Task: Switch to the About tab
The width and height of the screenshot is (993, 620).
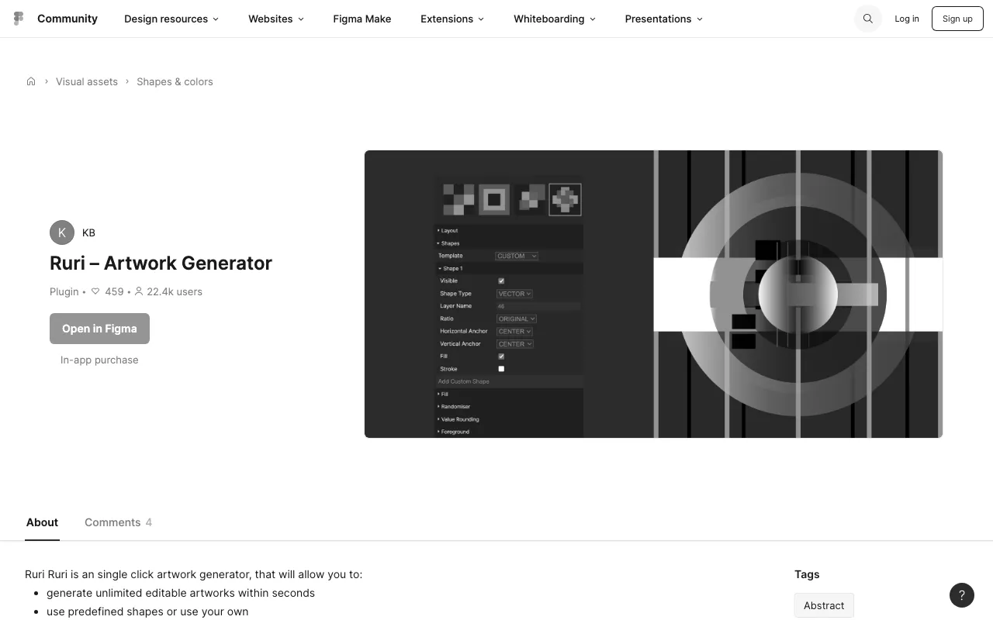Action: coord(42,522)
